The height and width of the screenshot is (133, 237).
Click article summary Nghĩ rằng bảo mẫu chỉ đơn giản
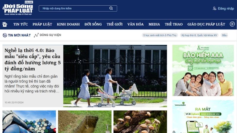pos(32,84)
